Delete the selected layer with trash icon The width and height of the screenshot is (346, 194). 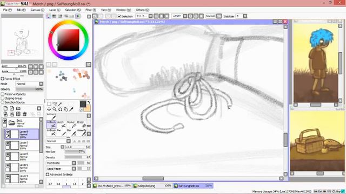pyautogui.click(x=25, y=114)
